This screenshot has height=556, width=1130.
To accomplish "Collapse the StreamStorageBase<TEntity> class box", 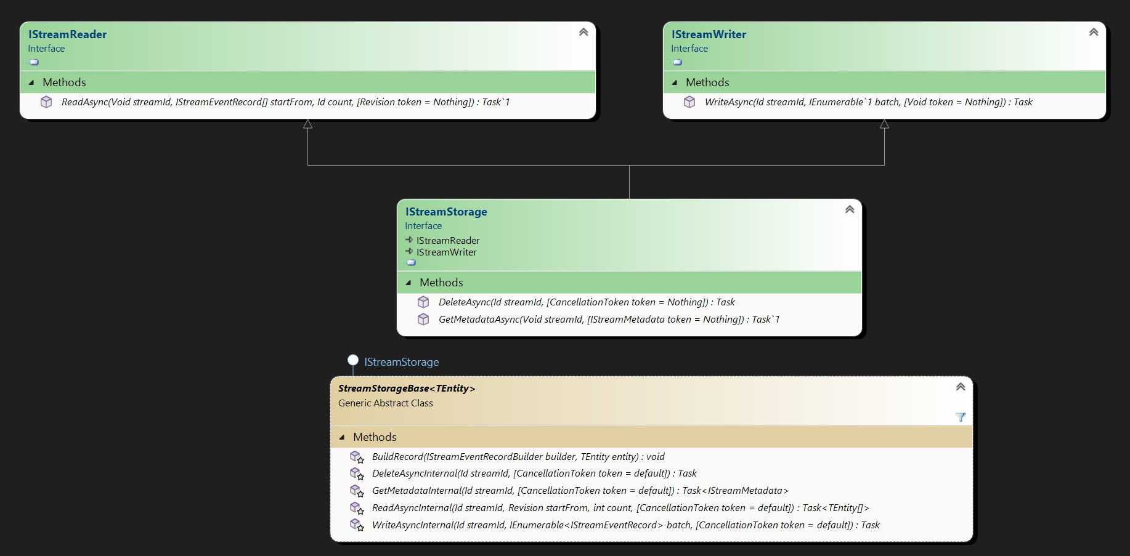I will [x=961, y=387].
